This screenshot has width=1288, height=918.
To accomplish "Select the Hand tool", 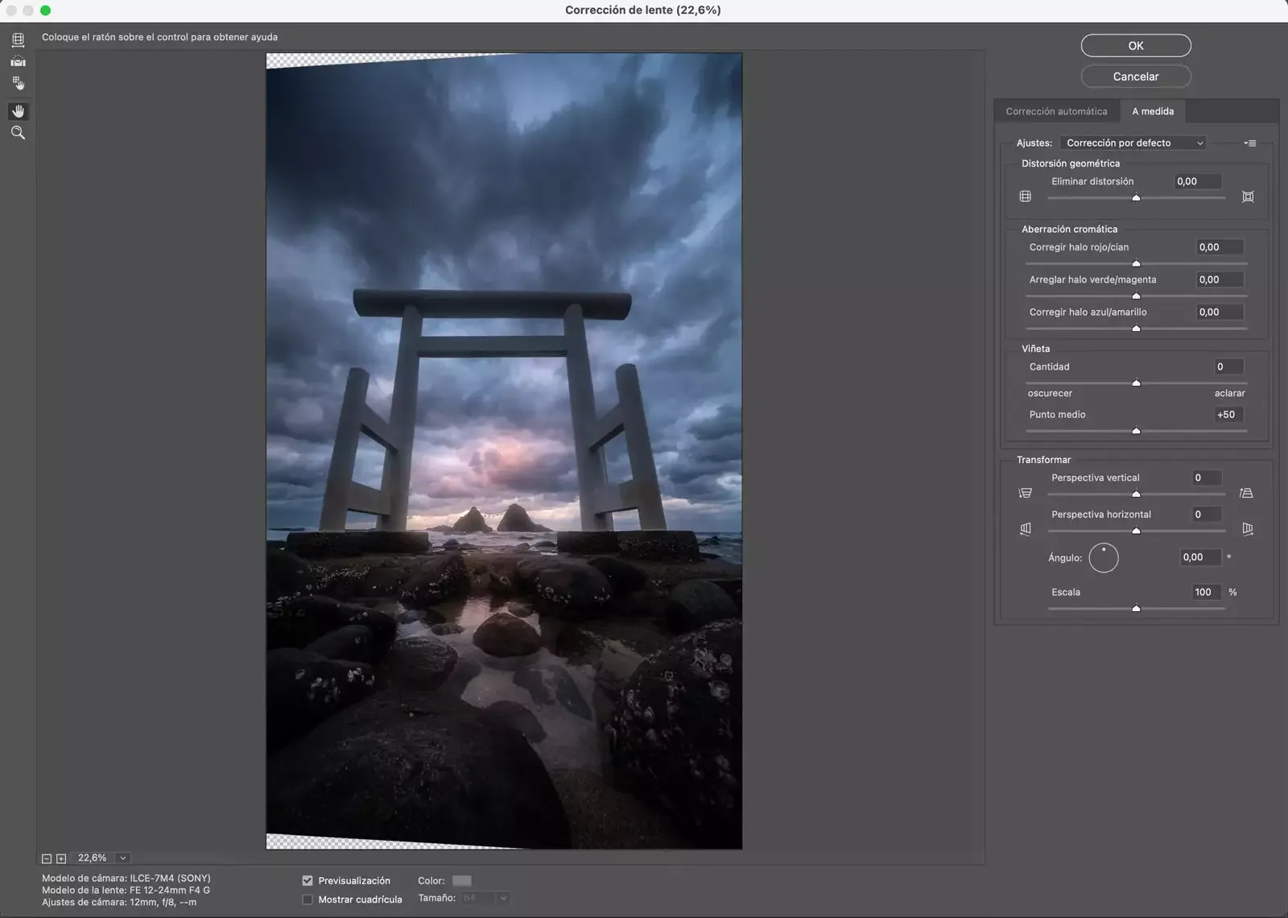I will point(18,110).
